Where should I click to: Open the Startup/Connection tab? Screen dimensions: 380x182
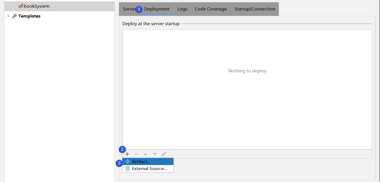[x=255, y=9]
